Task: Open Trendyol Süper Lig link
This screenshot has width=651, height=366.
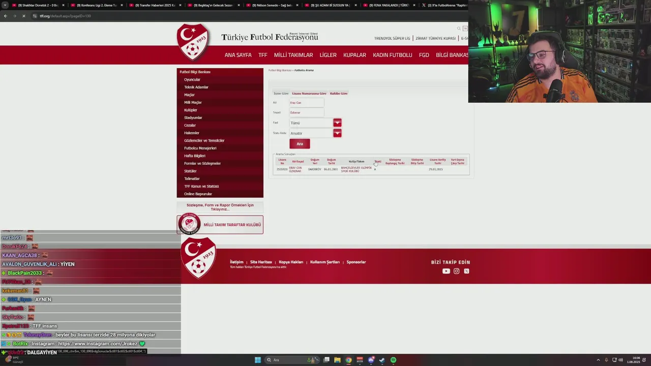Action: click(x=392, y=38)
